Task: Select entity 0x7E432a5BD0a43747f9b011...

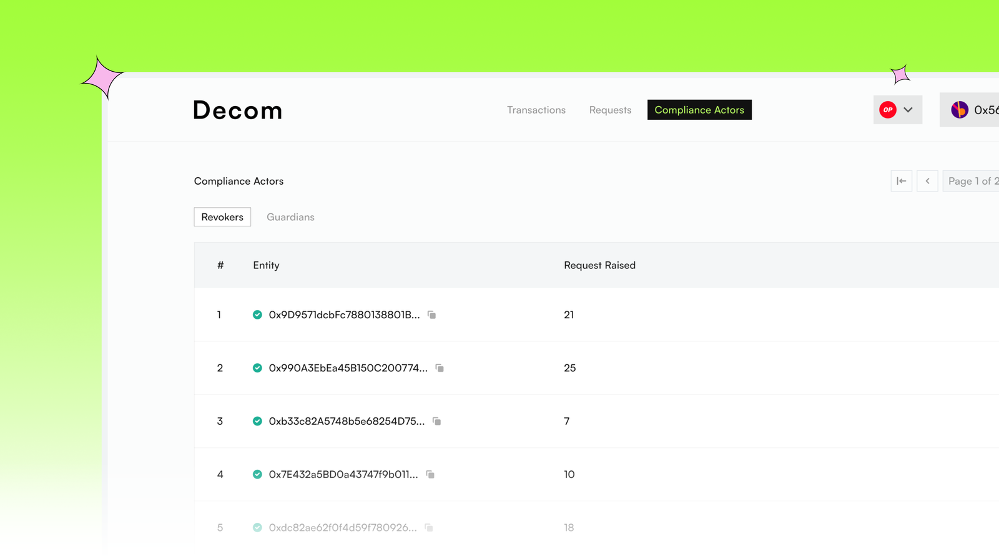Action: click(343, 475)
